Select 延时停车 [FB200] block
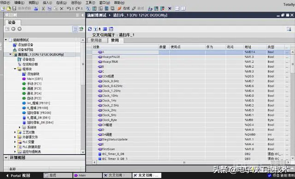The width and height of the screenshot is (295, 179). point(37,113)
